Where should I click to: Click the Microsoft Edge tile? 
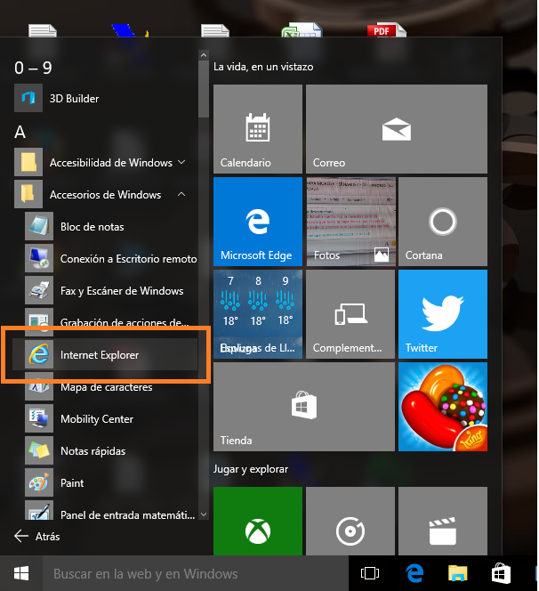click(258, 222)
